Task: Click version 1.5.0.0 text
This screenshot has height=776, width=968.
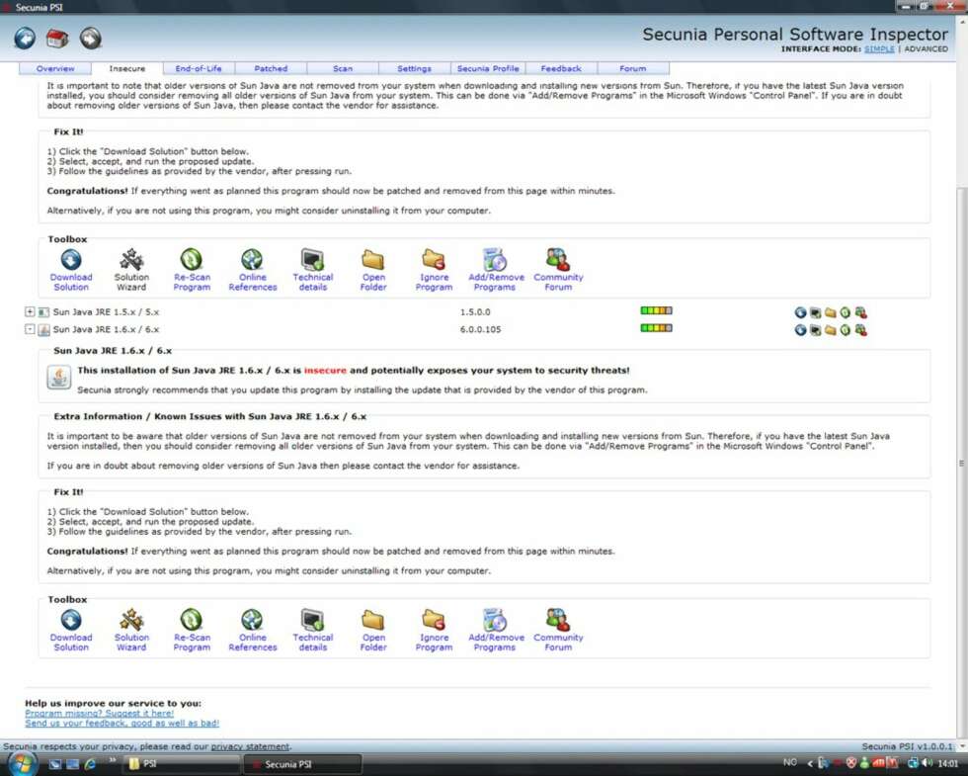Action: click(475, 312)
